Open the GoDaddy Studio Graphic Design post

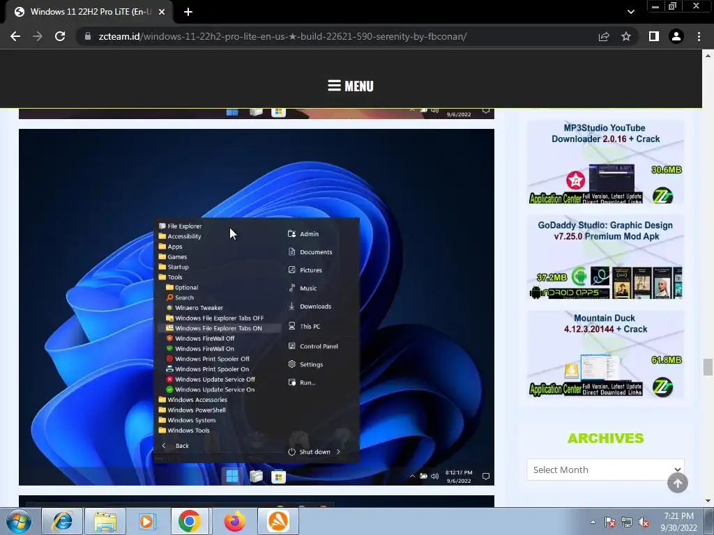605,231
